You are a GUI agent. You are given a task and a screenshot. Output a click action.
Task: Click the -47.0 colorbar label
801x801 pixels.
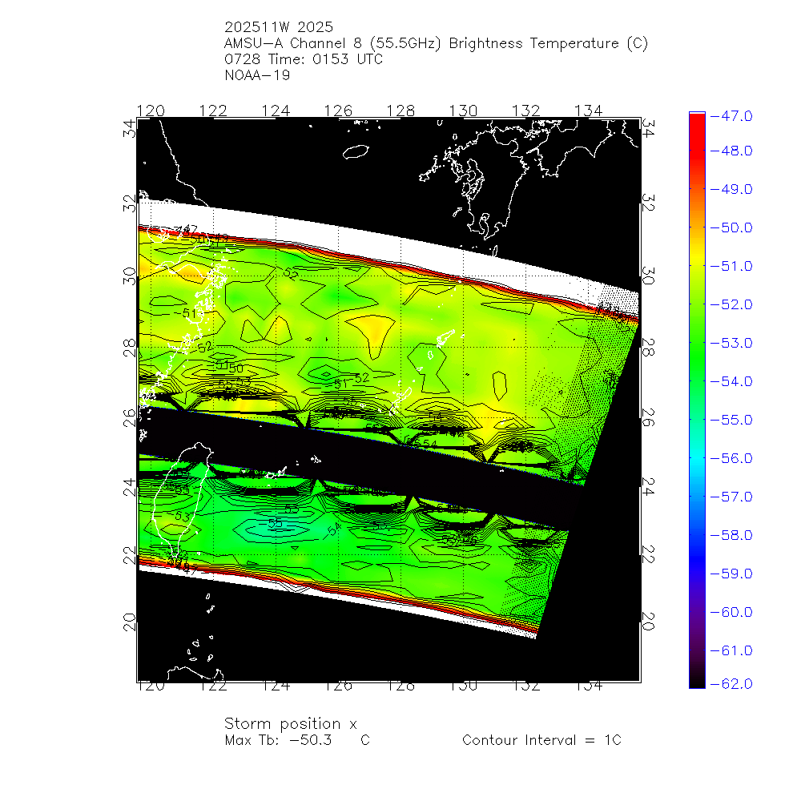coord(731,116)
